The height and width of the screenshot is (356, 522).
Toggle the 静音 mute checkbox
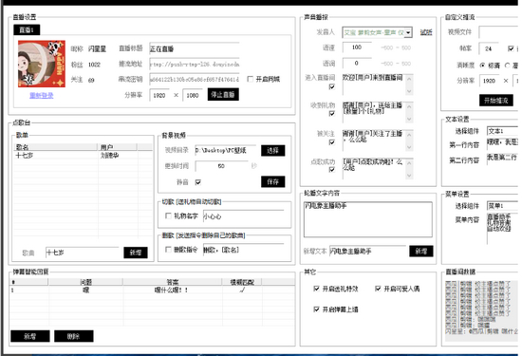[x=198, y=182]
